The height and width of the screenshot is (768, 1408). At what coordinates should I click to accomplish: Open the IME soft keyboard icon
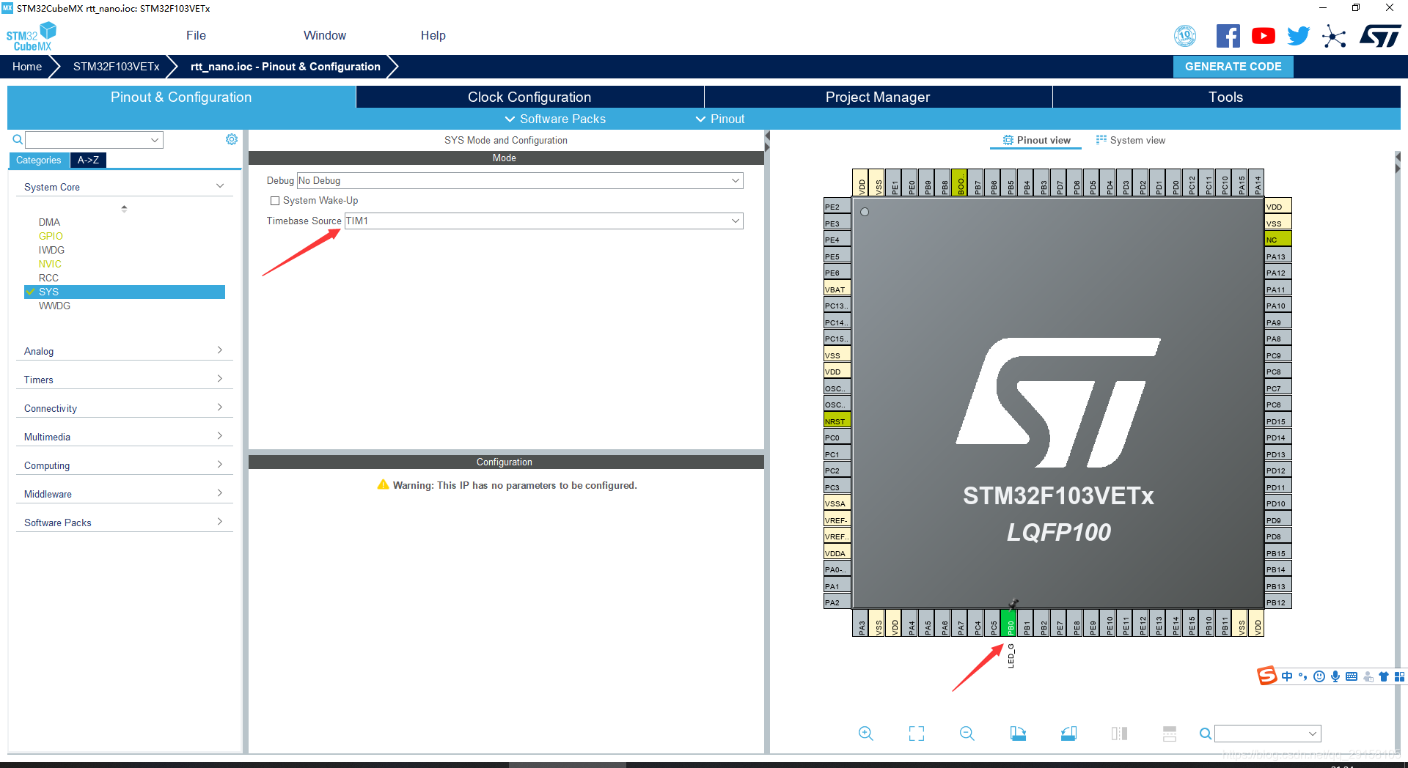[x=1352, y=676]
